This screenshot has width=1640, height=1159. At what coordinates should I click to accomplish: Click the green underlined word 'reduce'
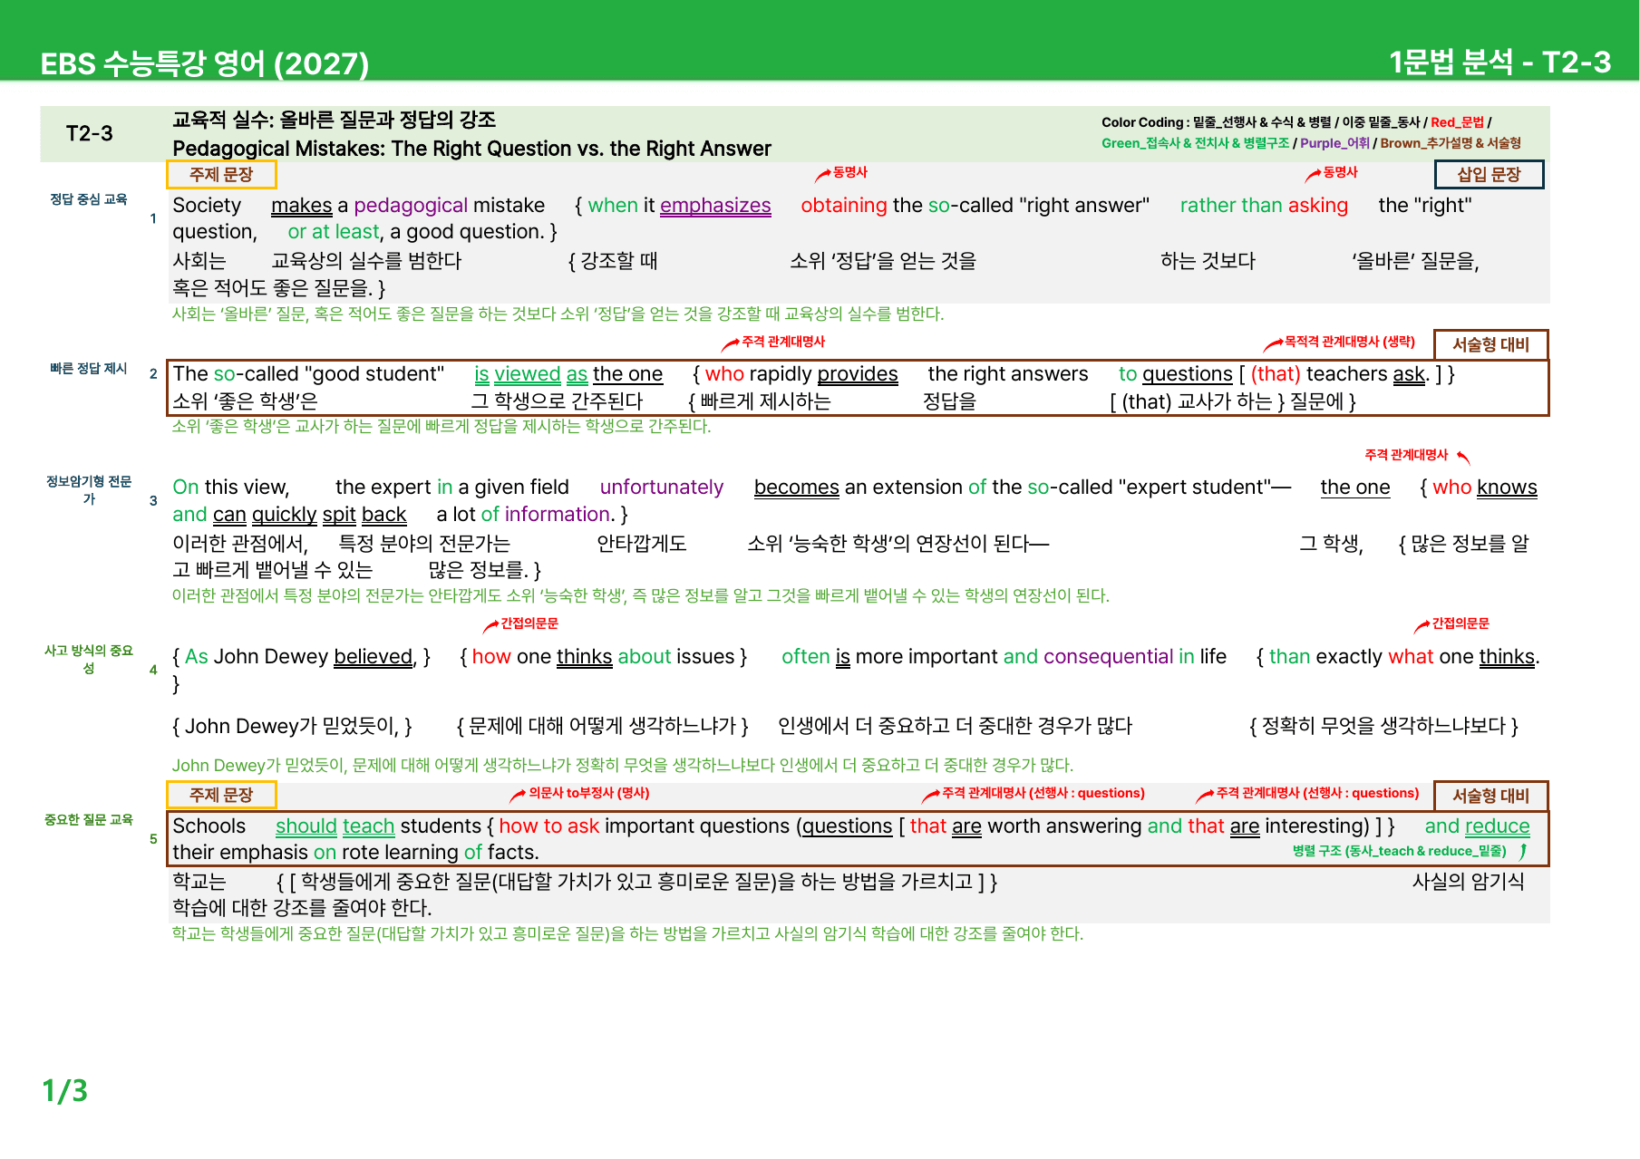pyautogui.click(x=1497, y=826)
